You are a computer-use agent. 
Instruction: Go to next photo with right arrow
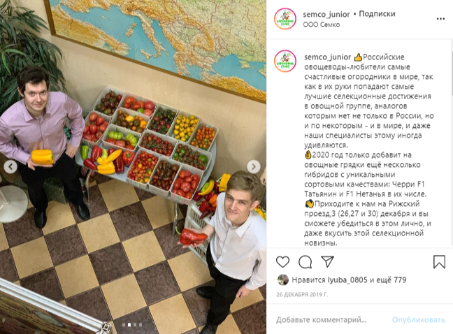pyautogui.click(x=254, y=166)
